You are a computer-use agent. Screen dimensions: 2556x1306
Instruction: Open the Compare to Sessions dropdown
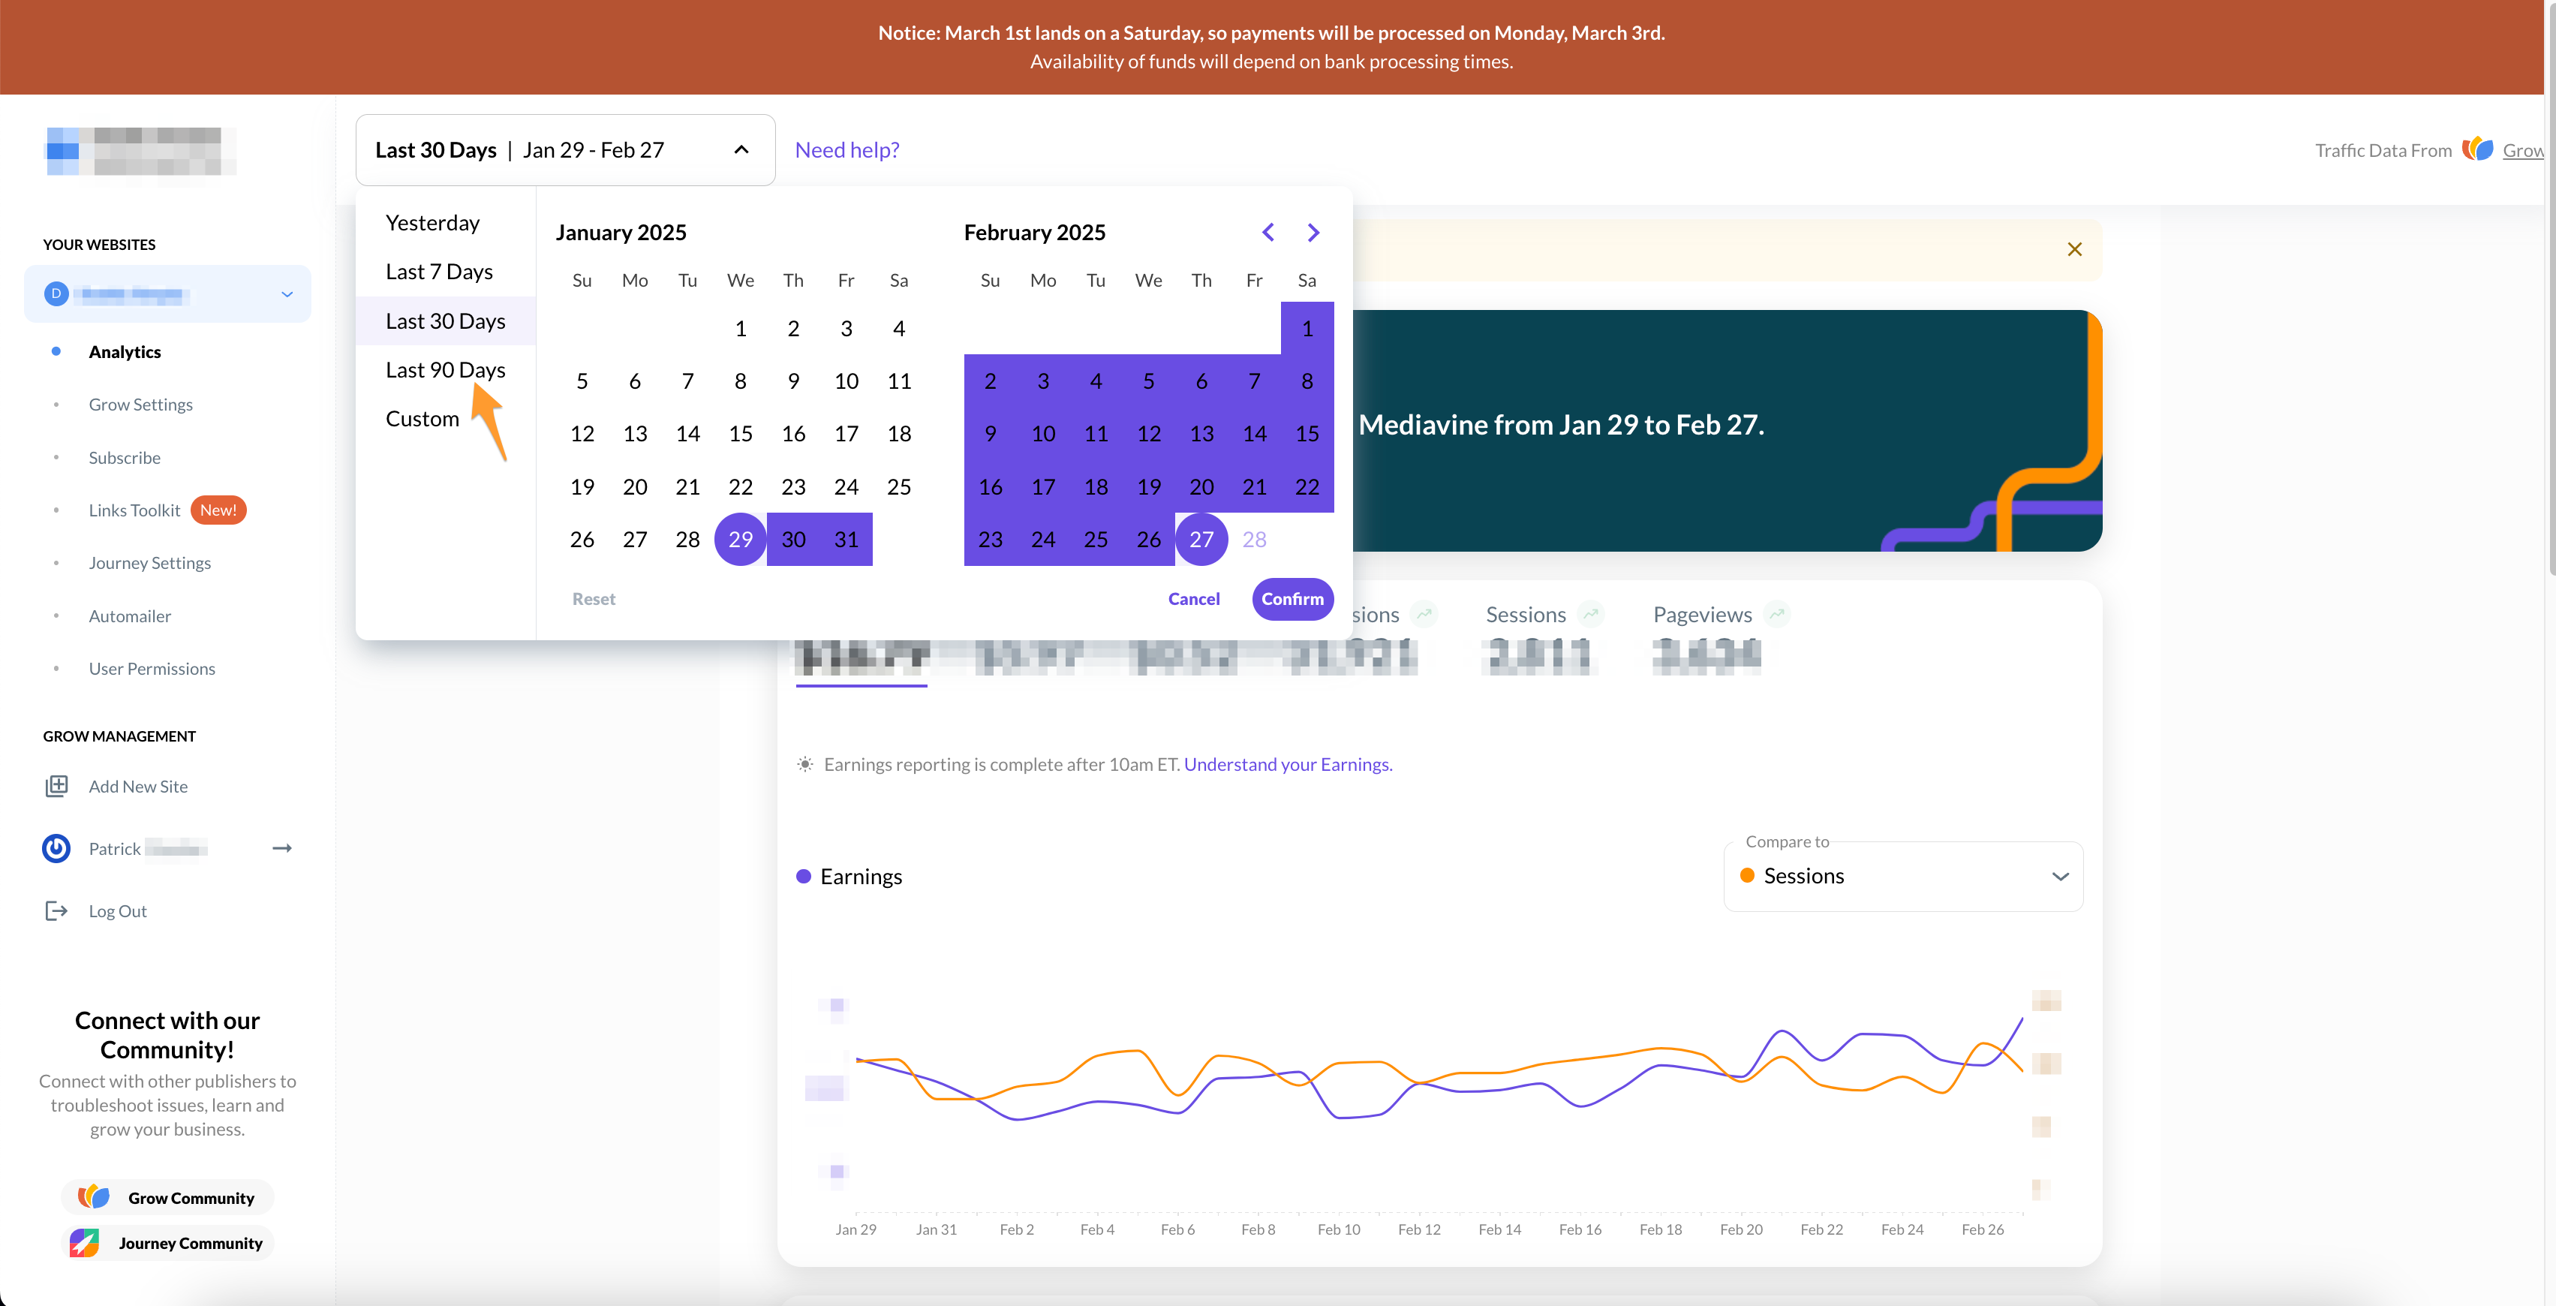coord(1903,876)
